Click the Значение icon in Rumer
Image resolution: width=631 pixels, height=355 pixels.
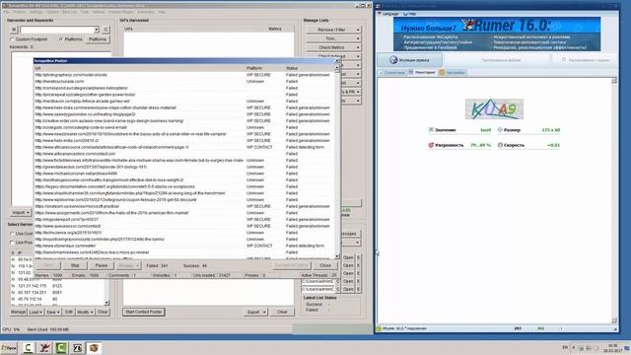pyautogui.click(x=431, y=129)
